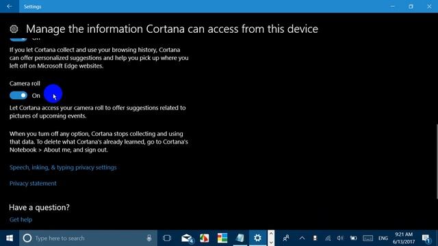Click the up arrow of the taskbar row scroller
Screen dimensions: 438x246
271,234
